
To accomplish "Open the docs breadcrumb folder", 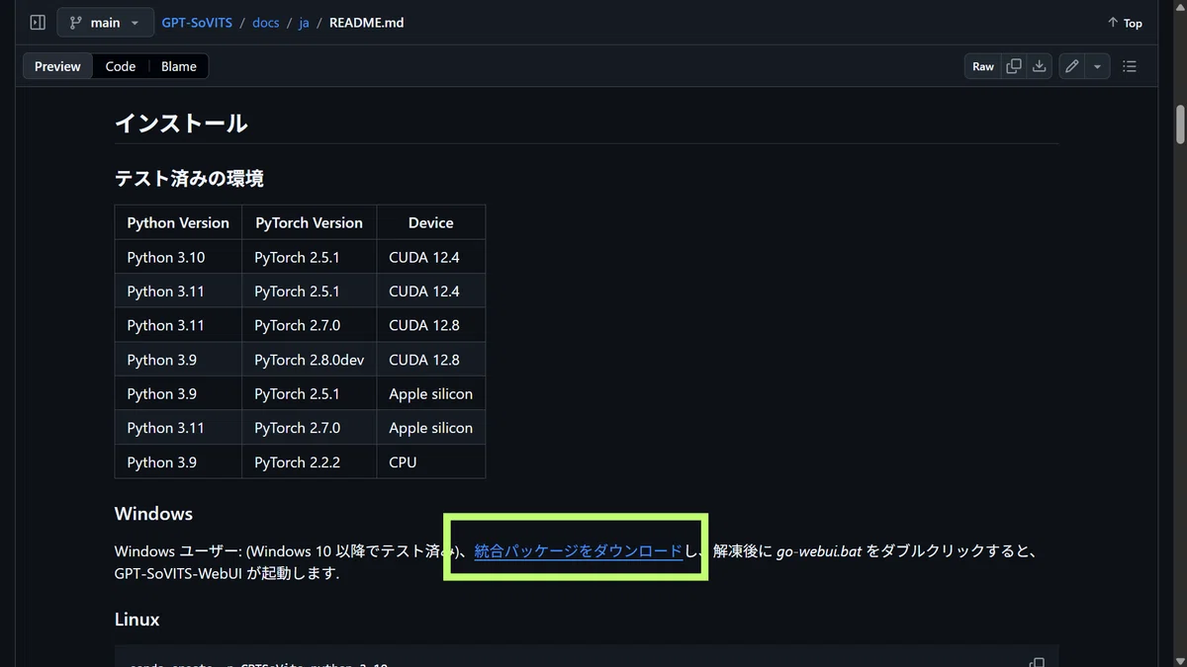I will pos(265,23).
